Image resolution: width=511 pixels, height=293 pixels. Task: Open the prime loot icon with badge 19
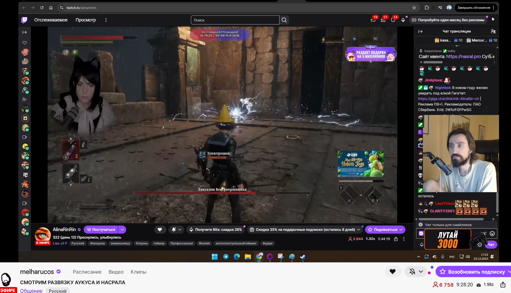coord(373,20)
